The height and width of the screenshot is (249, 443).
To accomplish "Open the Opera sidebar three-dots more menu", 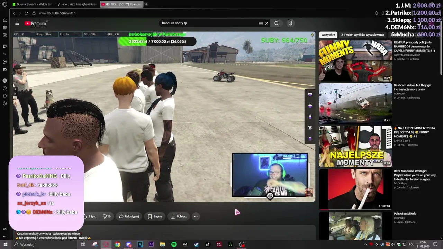I will click(4, 237).
